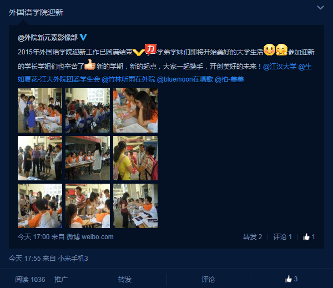This screenshot has width=333, height=288.
Task: Click 转发 2 on the original post
Action: click(x=253, y=237)
